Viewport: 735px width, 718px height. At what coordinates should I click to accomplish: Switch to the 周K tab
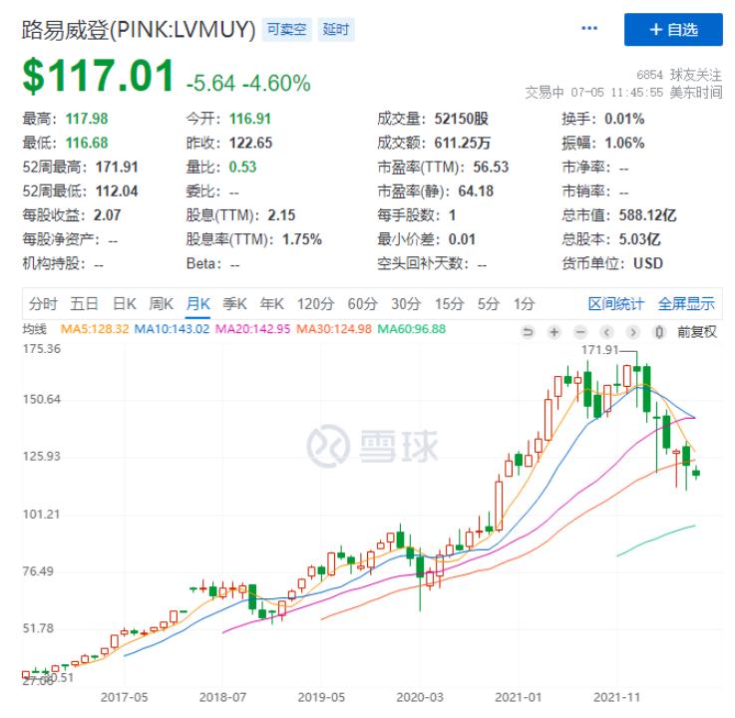(x=161, y=304)
